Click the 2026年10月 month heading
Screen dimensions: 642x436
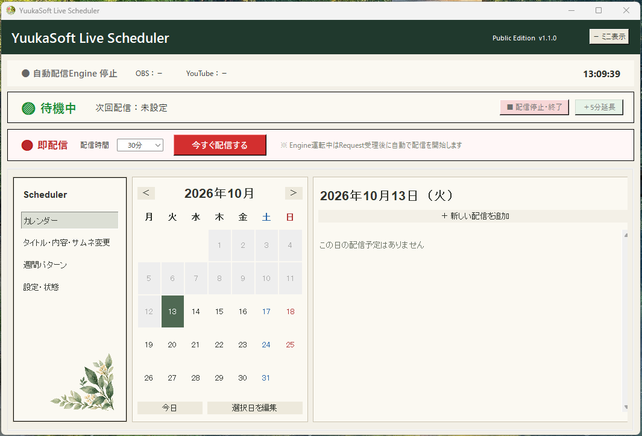click(x=219, y=193)
